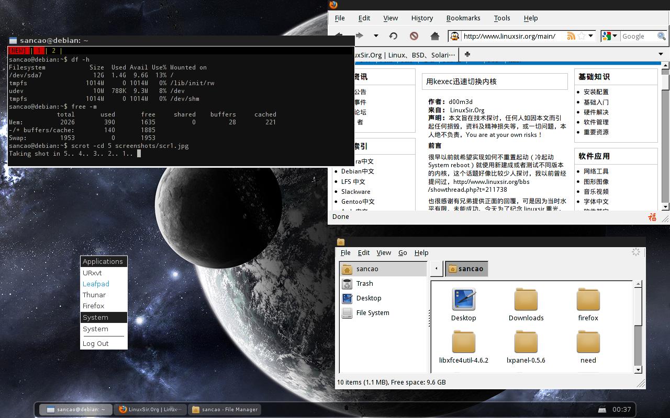Screen dimensions: 670x418
Task: Switch to LinuxSir.Org Firefox in taskbar
Action: [x=151, y=410]
